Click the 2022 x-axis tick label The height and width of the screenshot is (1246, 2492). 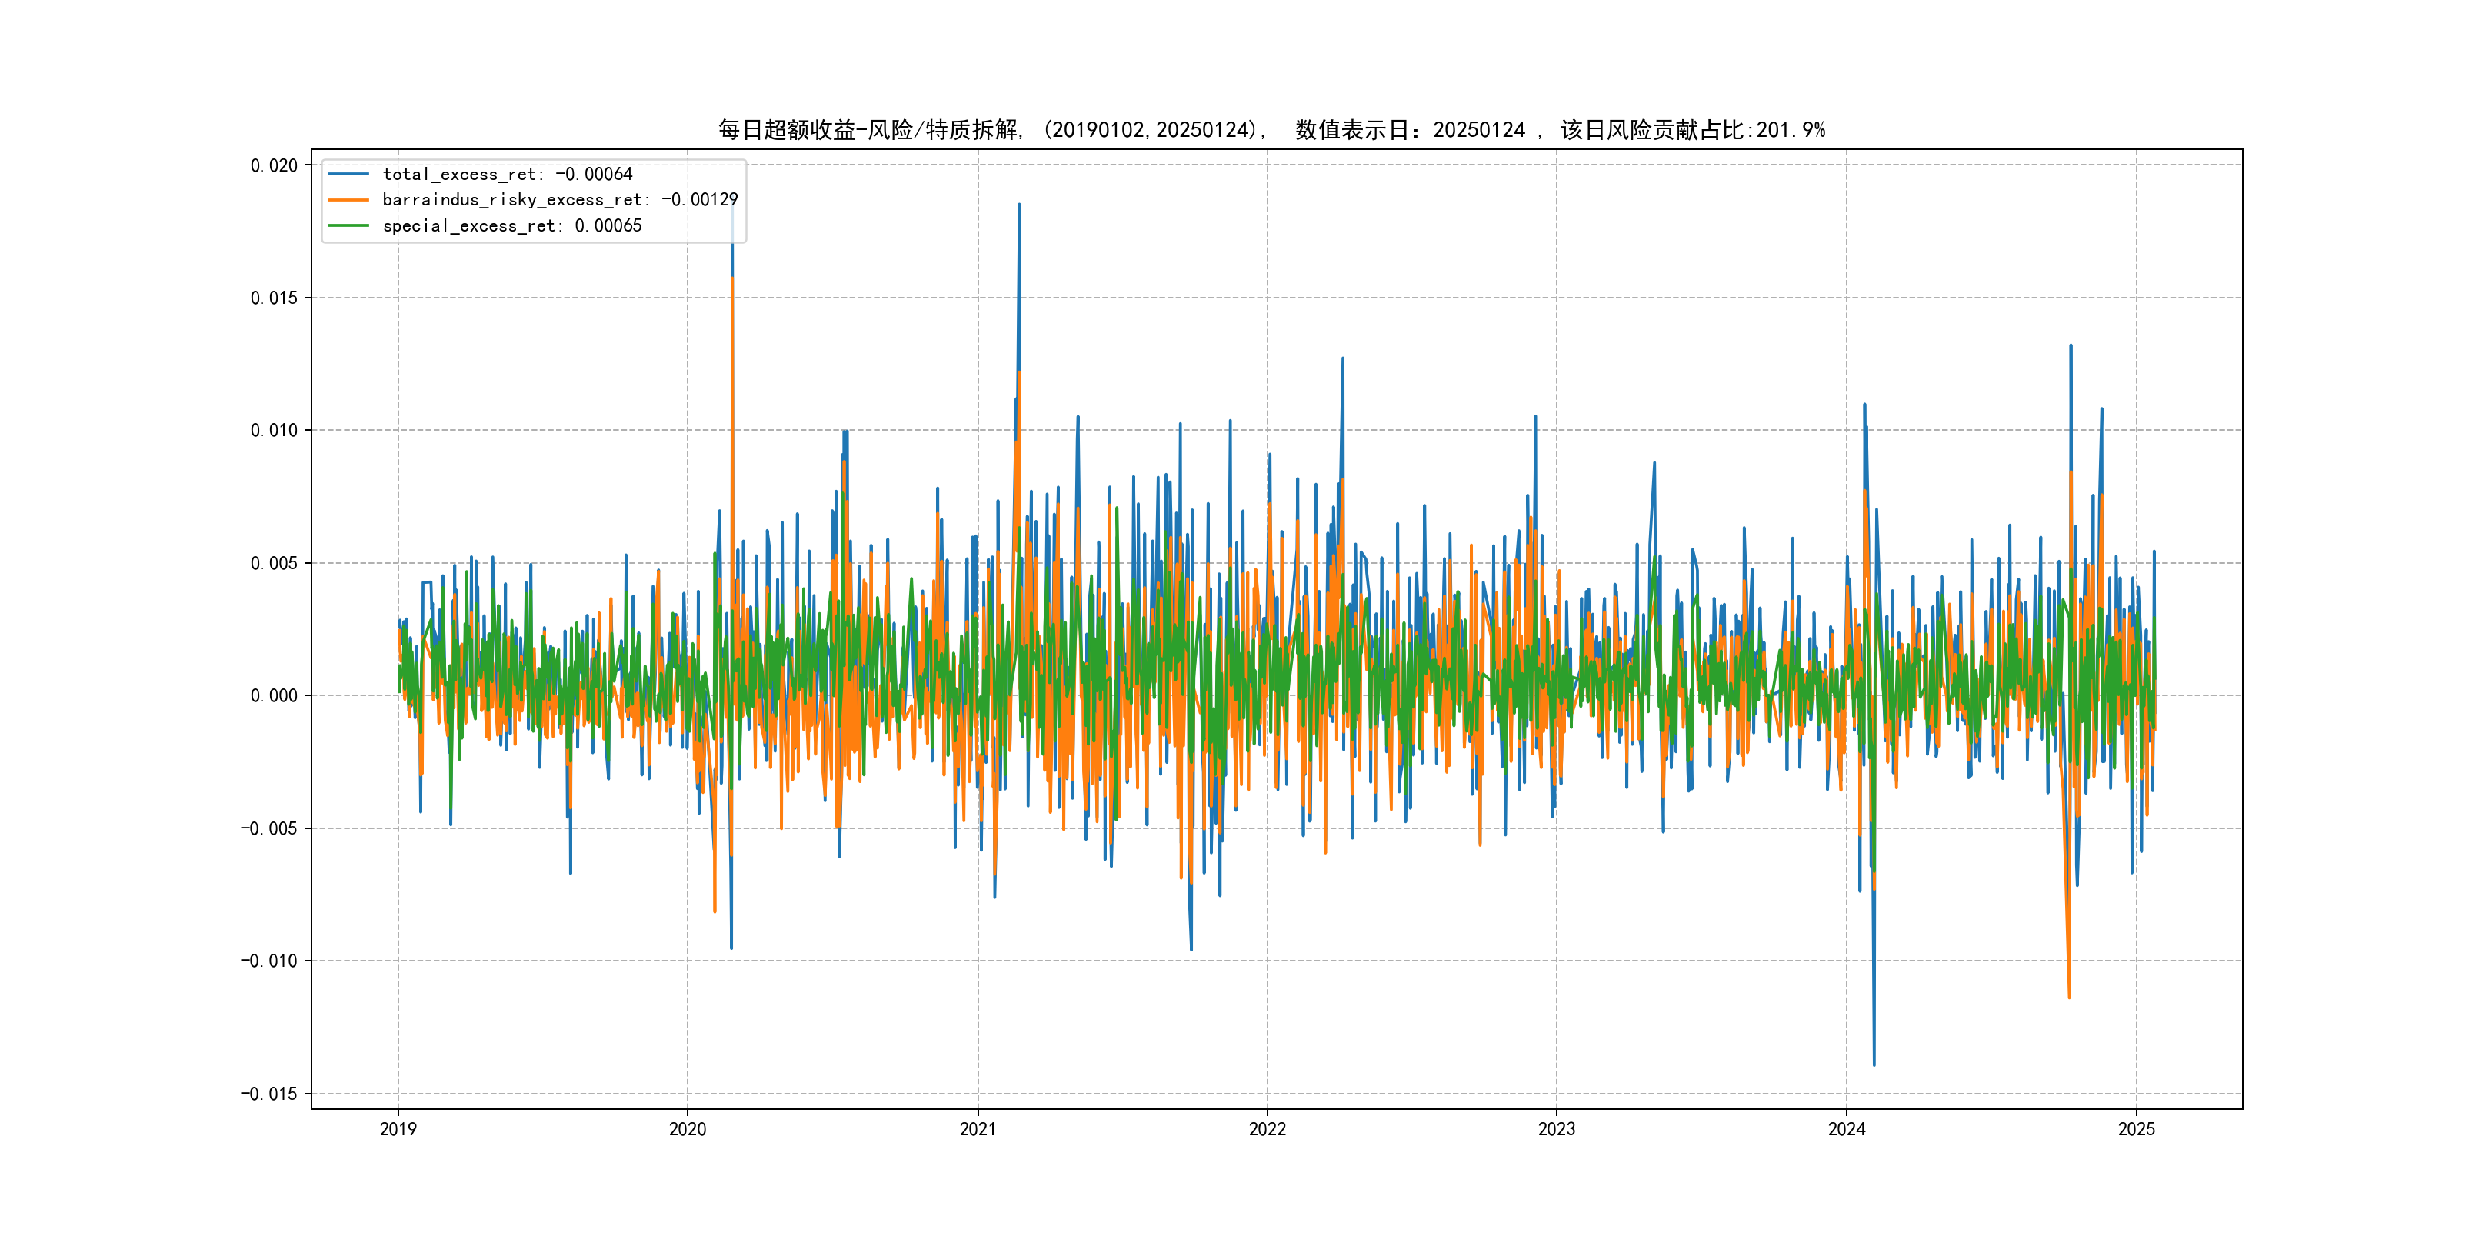tap(1268, 1129)
